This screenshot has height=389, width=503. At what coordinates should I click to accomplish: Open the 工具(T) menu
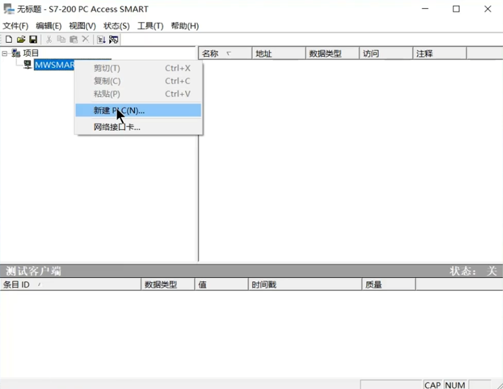(150, 26)
